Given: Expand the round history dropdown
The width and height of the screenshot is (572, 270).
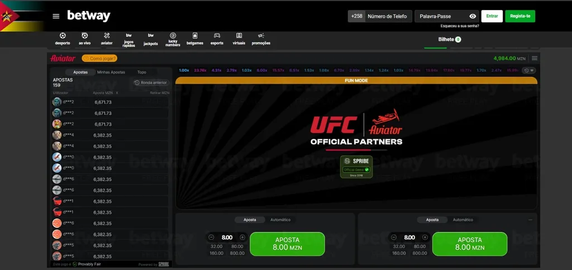Looking at the screenshot, I should (x=528, y=70).
